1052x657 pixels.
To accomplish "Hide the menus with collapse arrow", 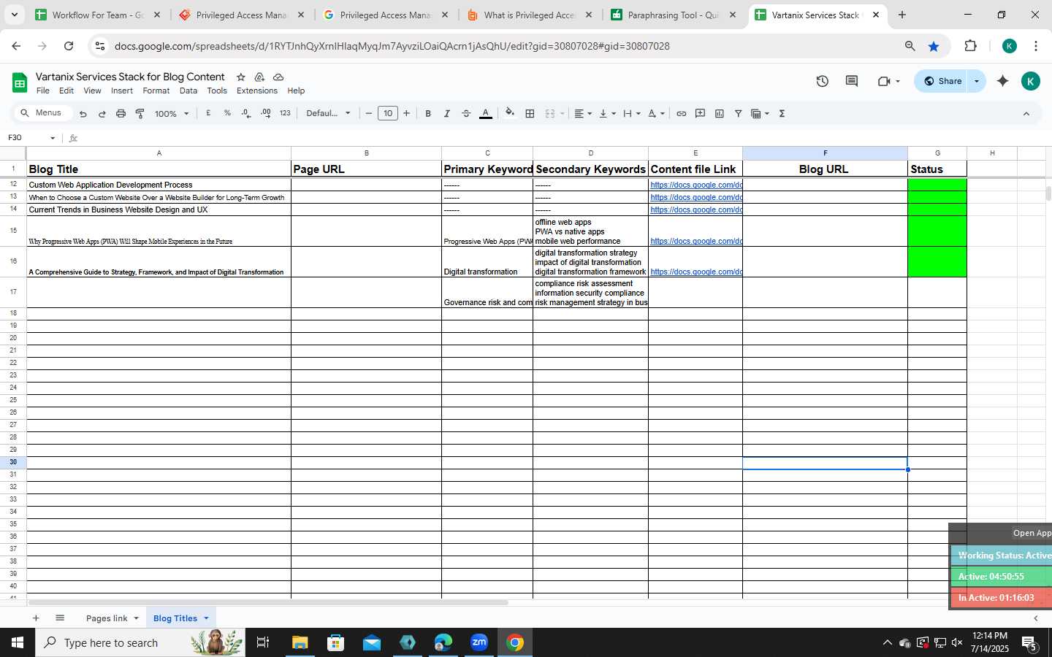I will (x=1026, y=114).
